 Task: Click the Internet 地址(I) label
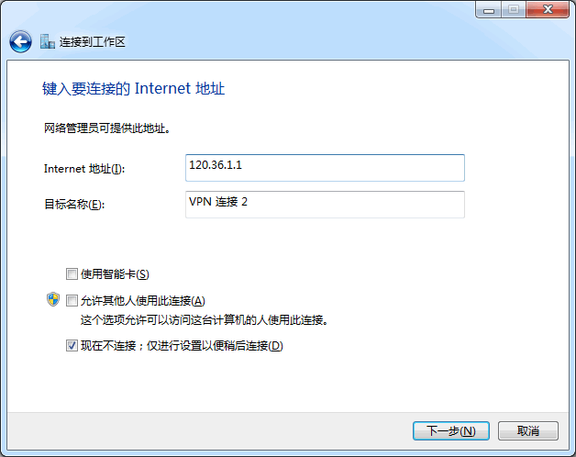84,169
